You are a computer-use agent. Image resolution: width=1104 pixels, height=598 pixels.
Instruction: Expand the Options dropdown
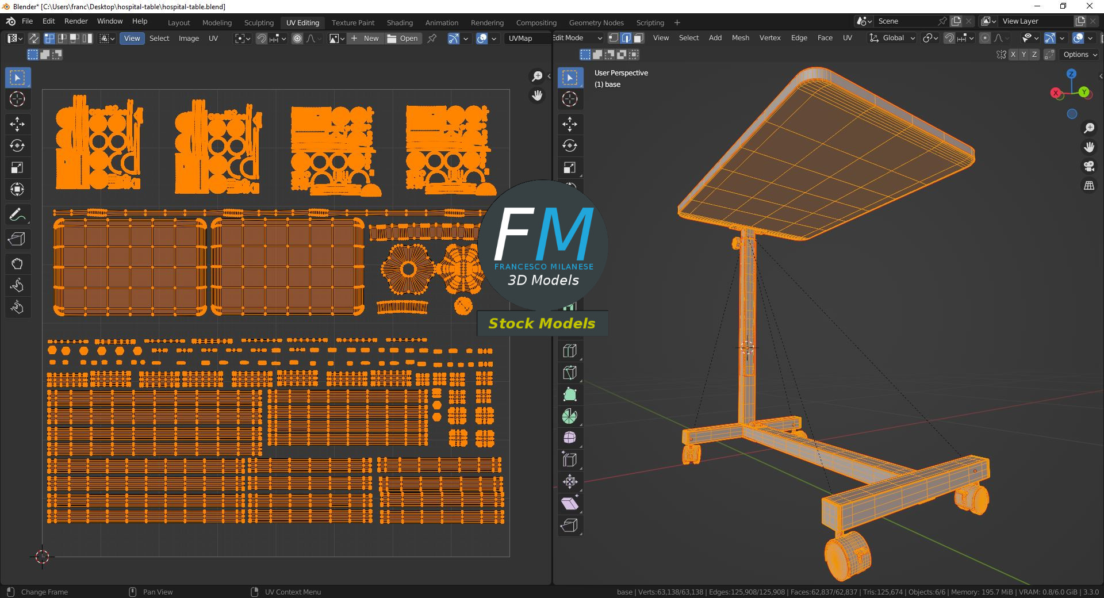tap(1080, 55)
